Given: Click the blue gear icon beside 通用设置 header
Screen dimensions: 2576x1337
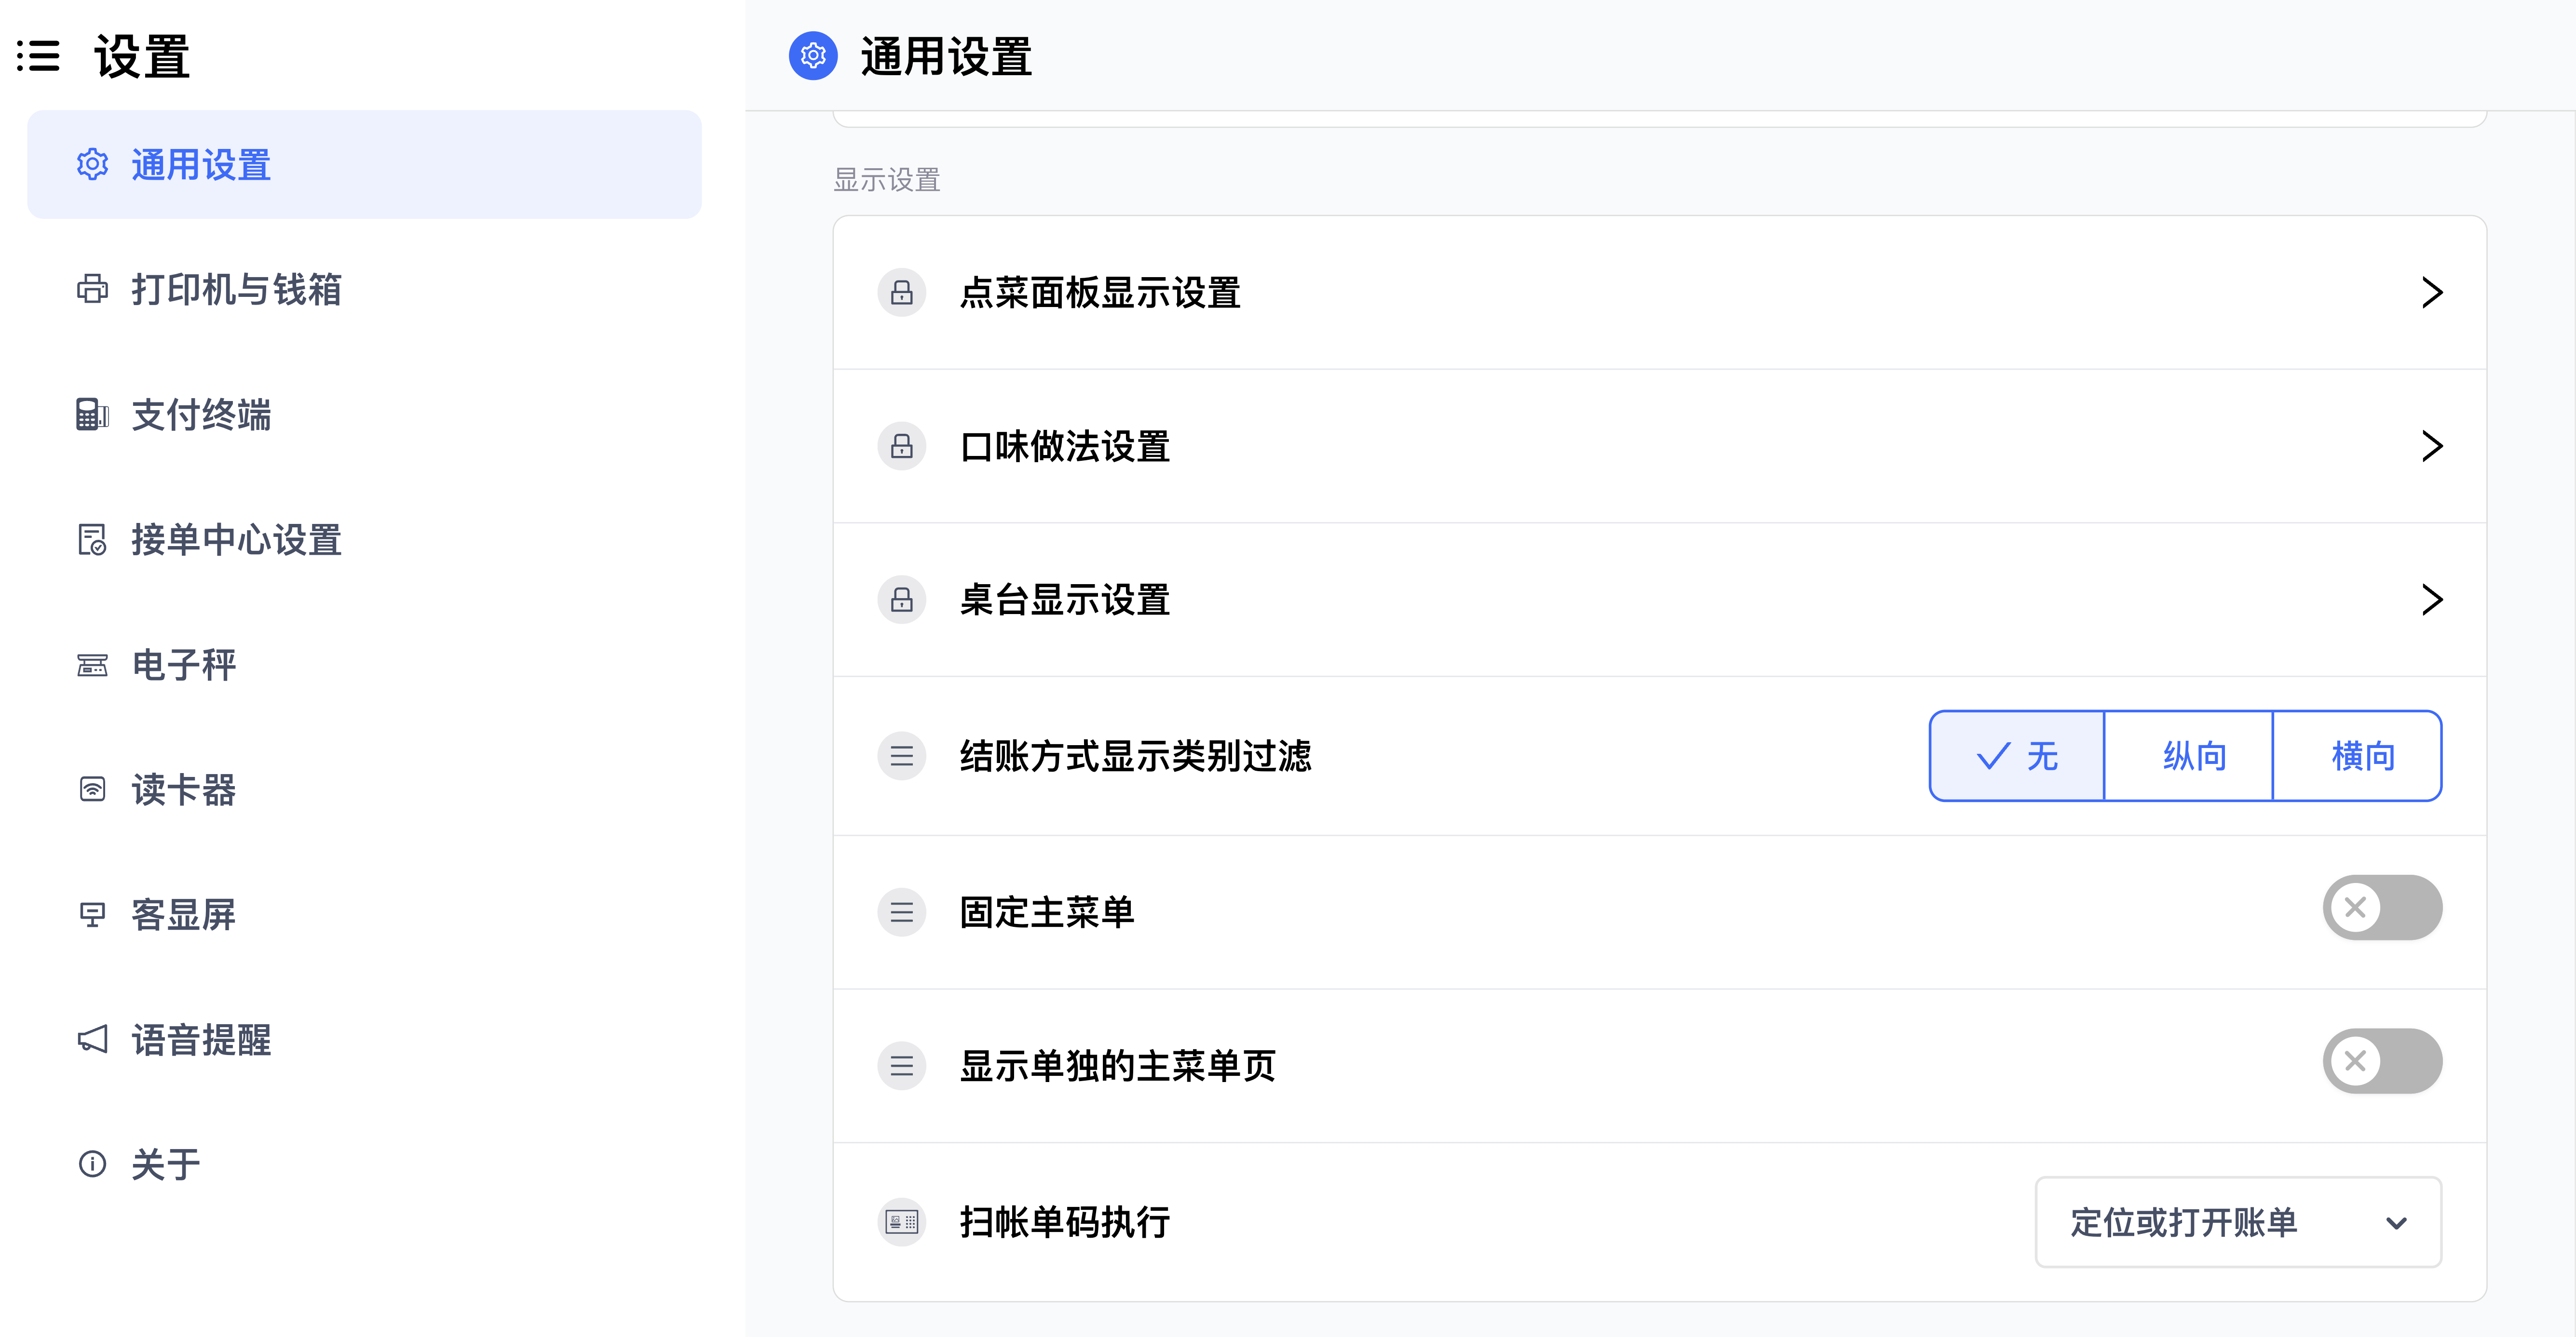Looking at the screenshot, I should (813, 56).
